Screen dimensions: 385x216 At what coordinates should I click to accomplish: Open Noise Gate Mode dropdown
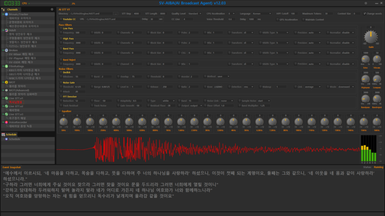click(346, 87)
